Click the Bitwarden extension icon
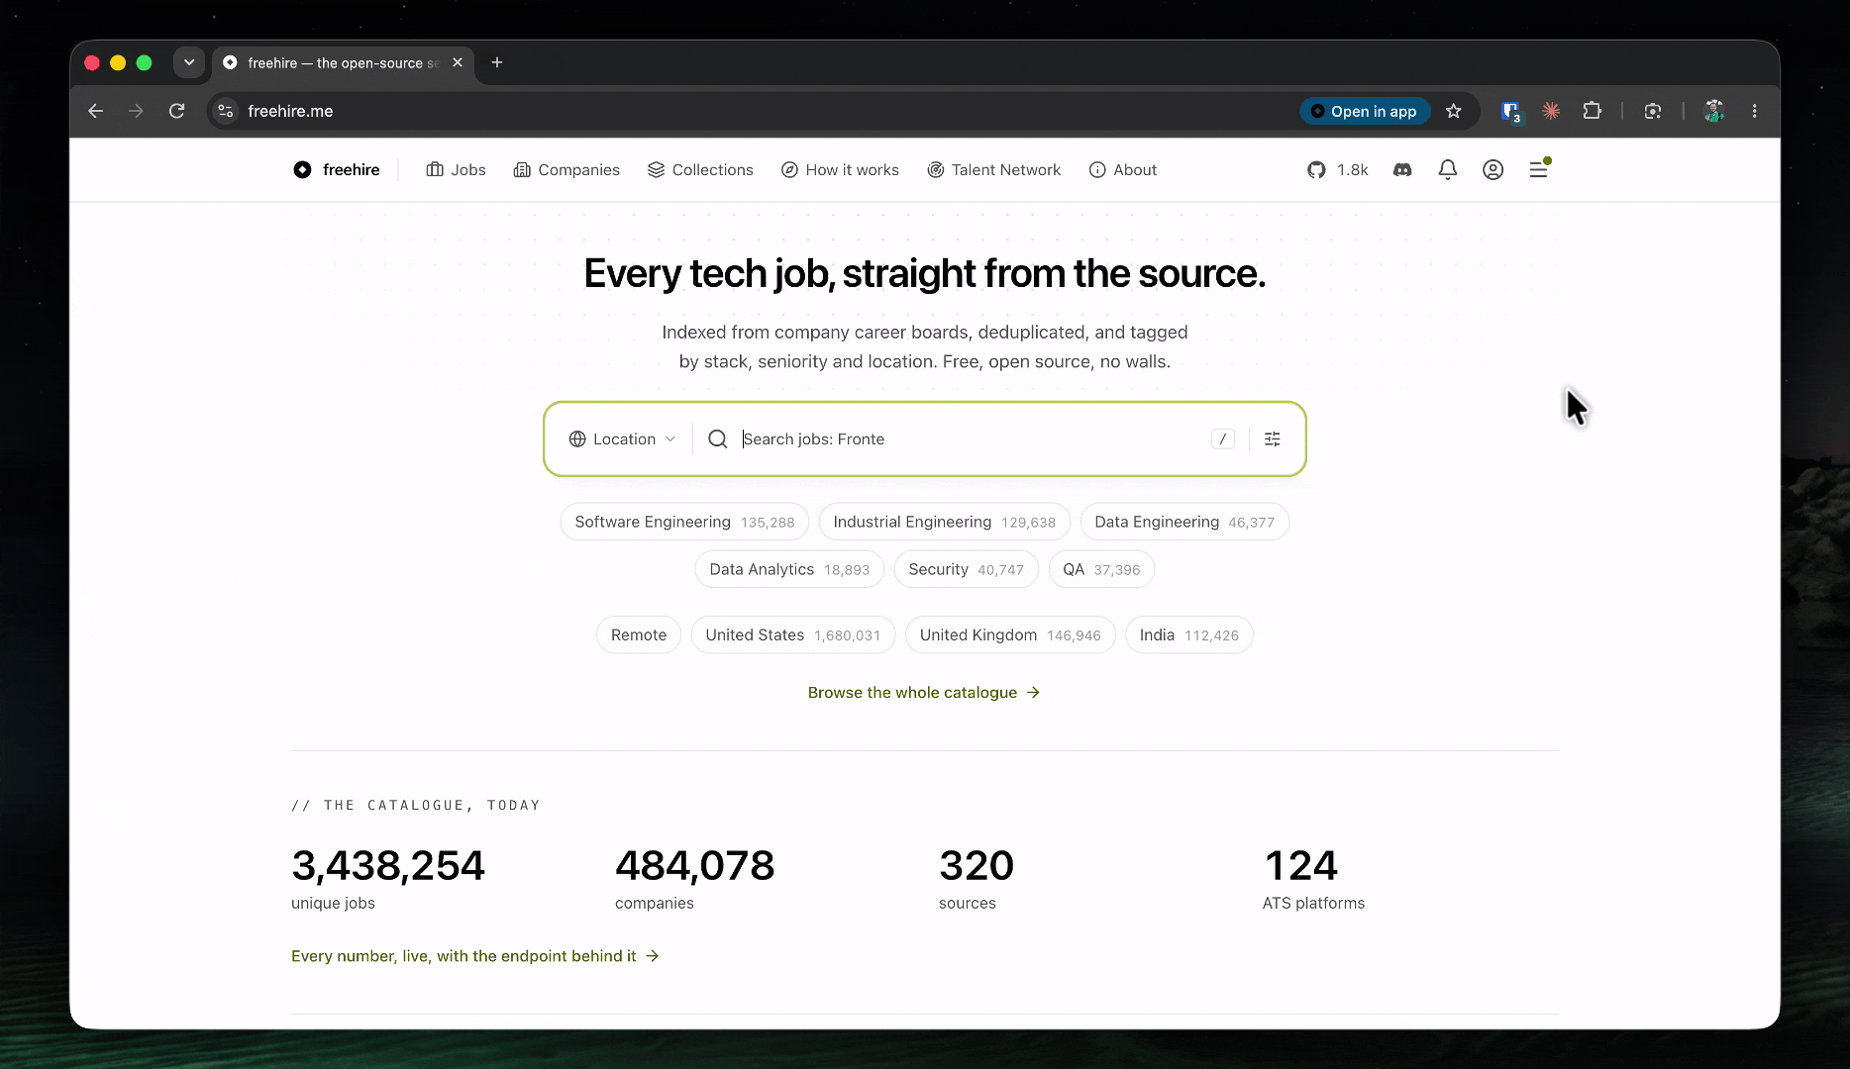Screen dimensions: 1850x1069 point(1510,111)
